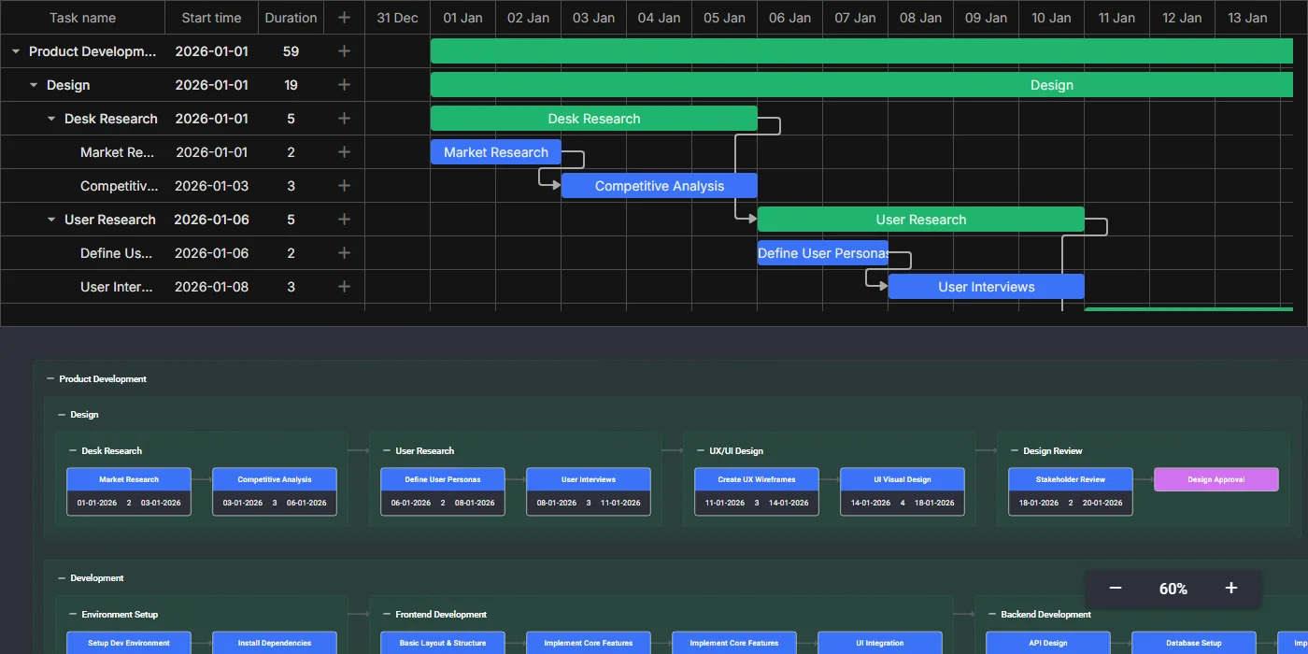Select the Define User Personas card in the diagram
The height and width of the screenshot is (654, 1308).
pos(443,491)
